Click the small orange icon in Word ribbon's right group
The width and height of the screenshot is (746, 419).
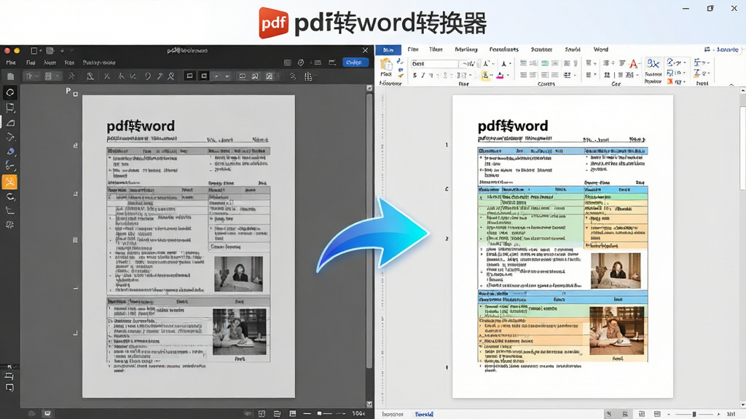click(670, 81)
